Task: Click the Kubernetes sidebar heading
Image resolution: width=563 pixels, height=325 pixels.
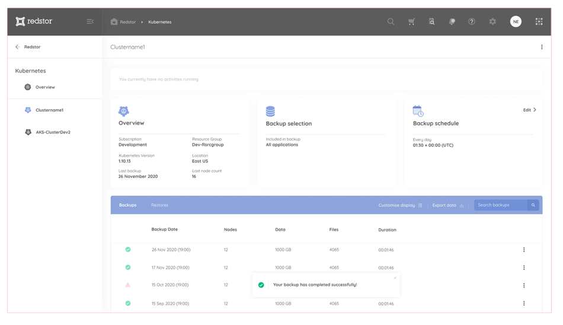Action: click(30, 71)
